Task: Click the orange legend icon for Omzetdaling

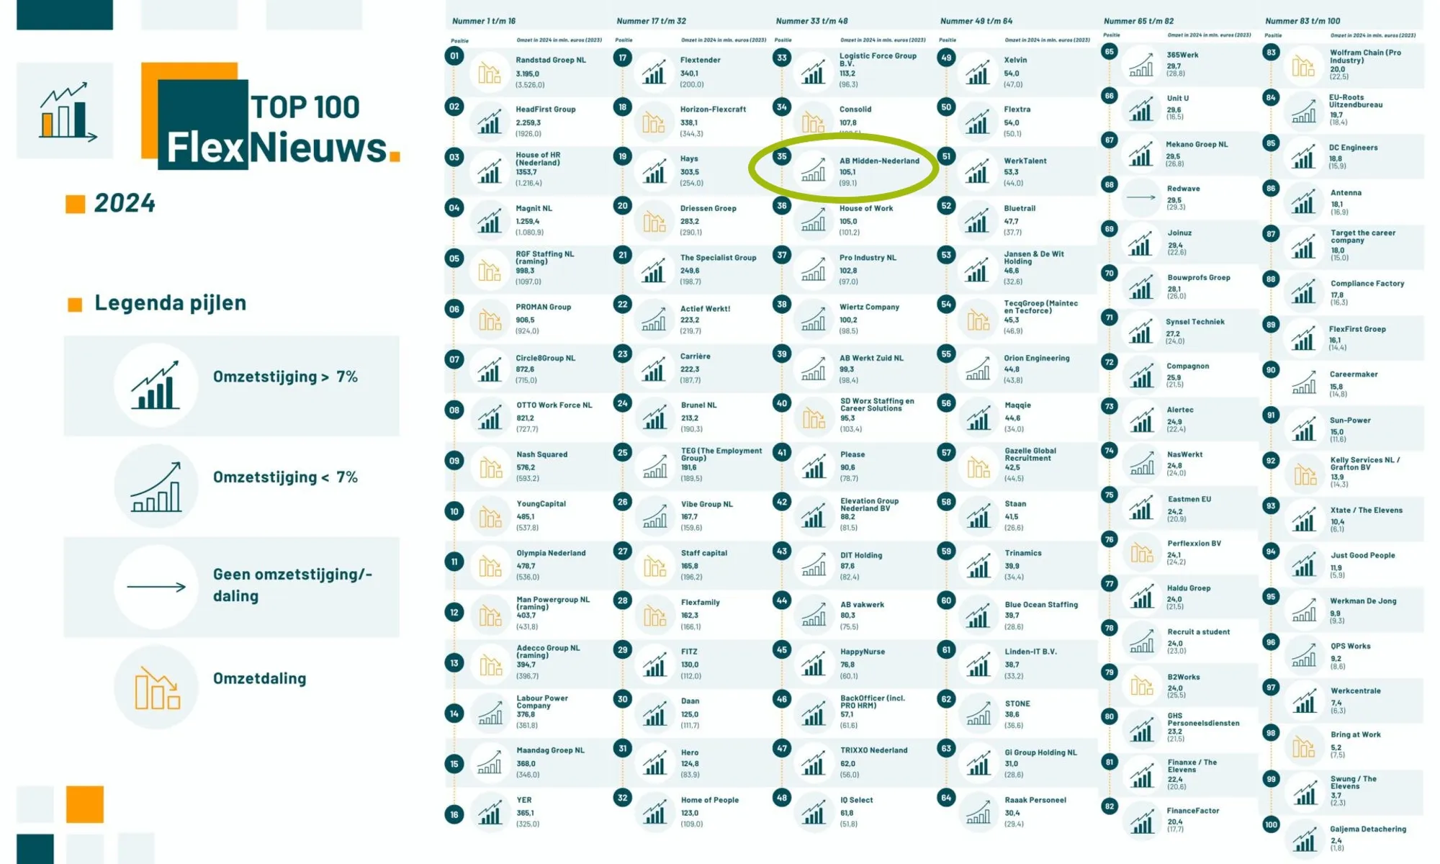Action: click(156, 688)
